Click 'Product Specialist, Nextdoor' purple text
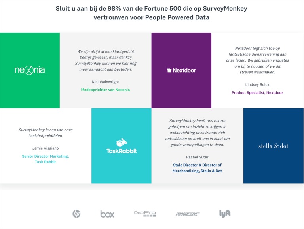The width and height of the screenshot is (304, 229). (257, 93)
